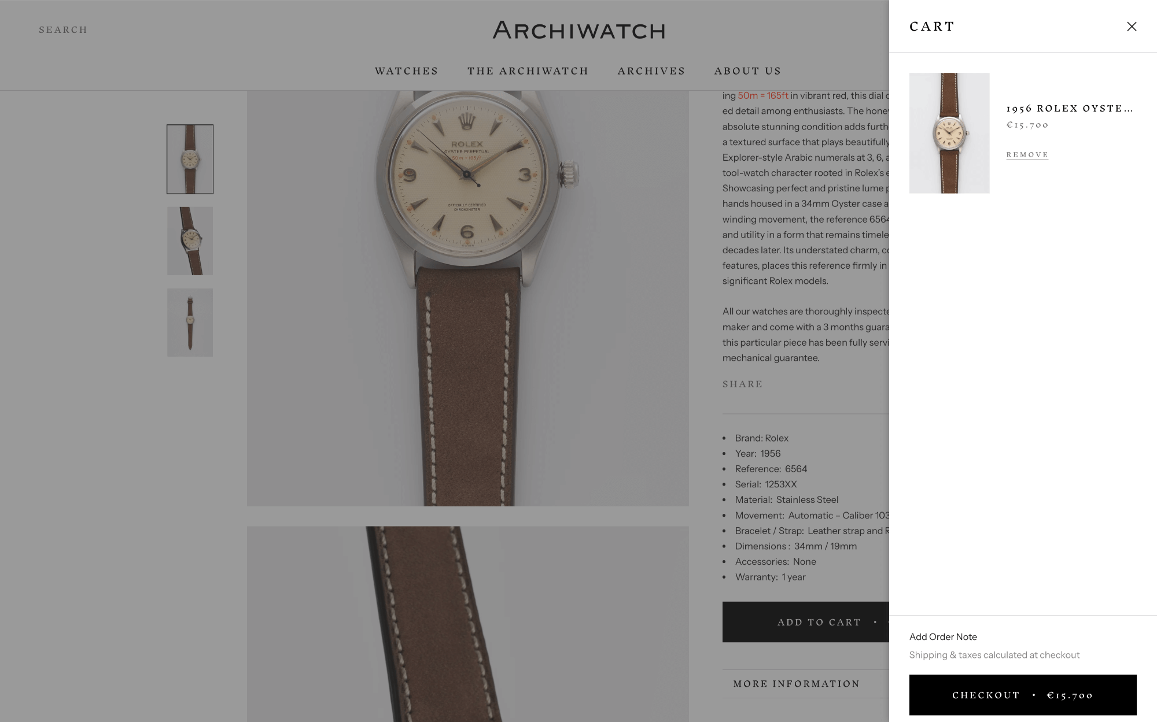1157x722 pixels.
Task: Open the 1956 Rolex Oyster cart item title
Action: pos(1070,108)
